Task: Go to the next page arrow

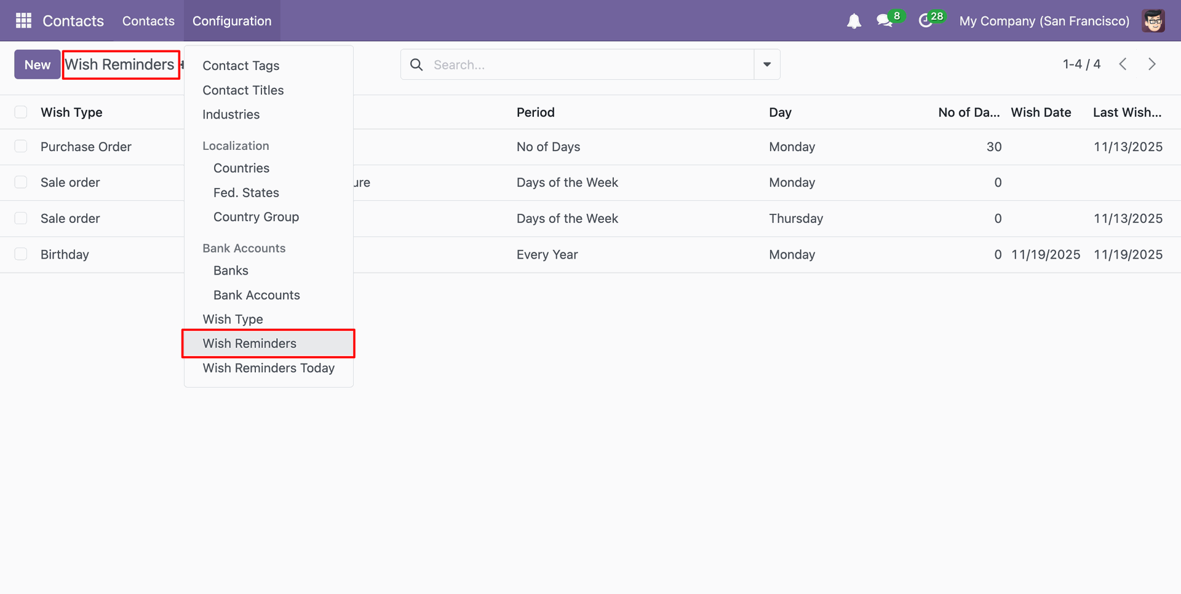Action: coord(1151,64)
